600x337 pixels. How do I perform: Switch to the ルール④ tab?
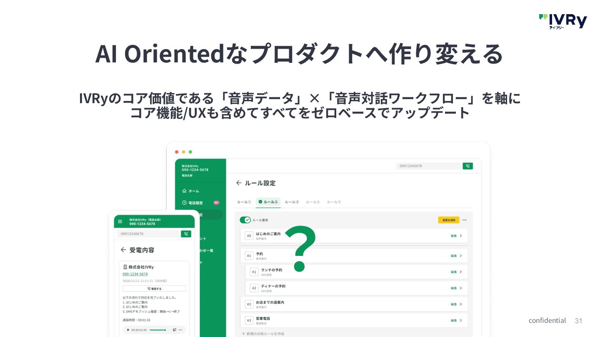pyautogui.click(x=313, y=202)
